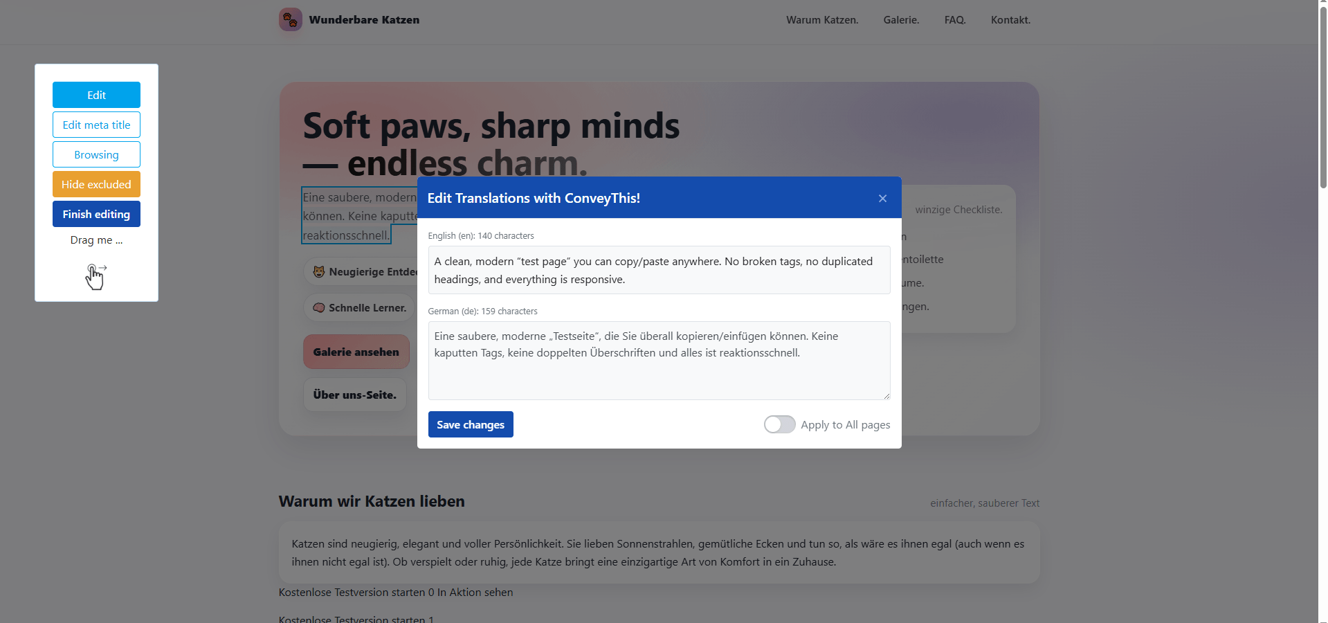Click the text 'einfacher, sauberer Text'
Screen dimensions: 1328x623
click(x=985, y=503)
